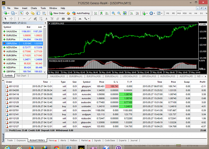Toggle the Terminal panel toolbar icon
Image resolution: width=209 pixels, height=149 pixels.
(38, 13)
